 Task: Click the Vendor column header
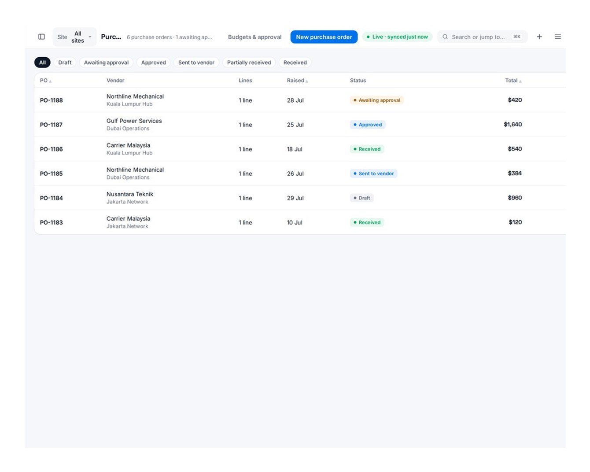coord(115,81)
